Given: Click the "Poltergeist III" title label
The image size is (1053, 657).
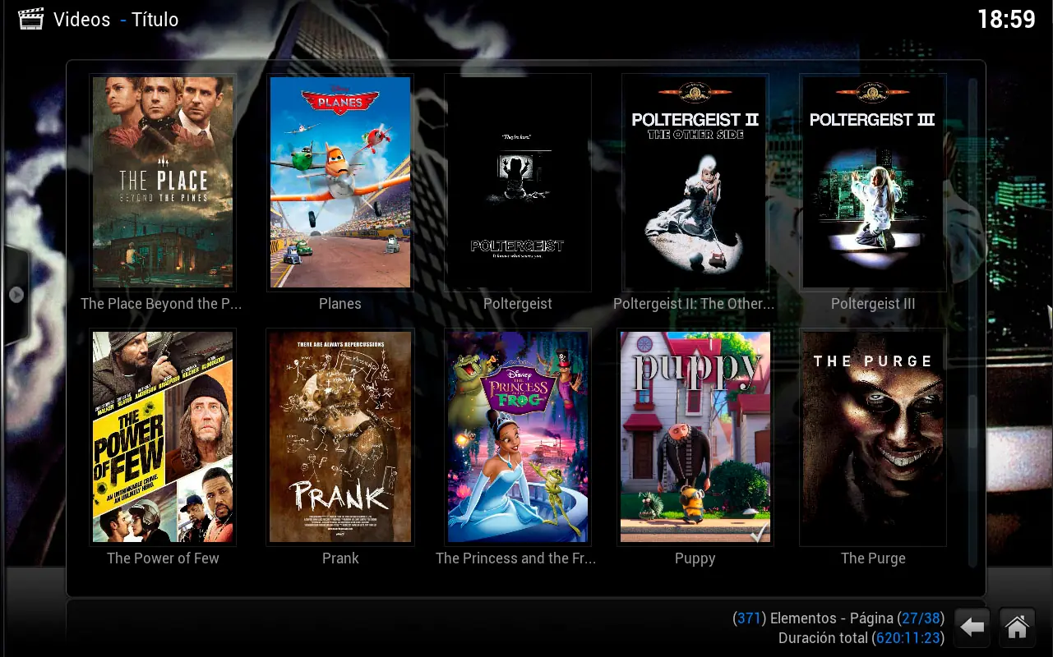Looking at the screenshot, I should tap(873, 304).
